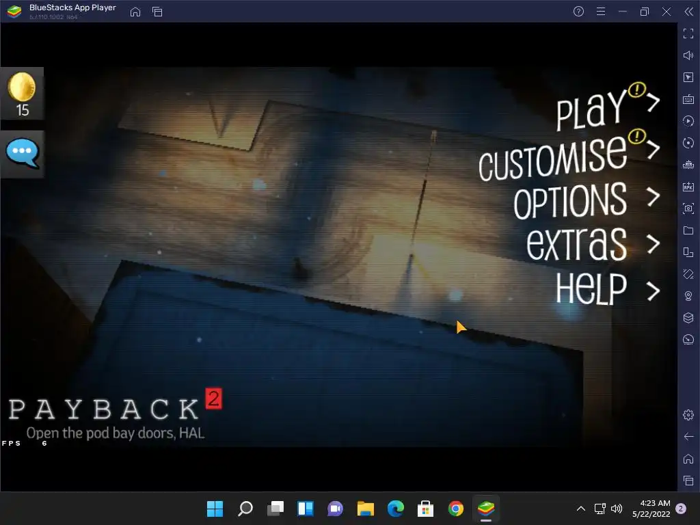
Task: Launch Microsoft Edge from the taskbar
Action: pyautogui.click(x=396, y=509)
